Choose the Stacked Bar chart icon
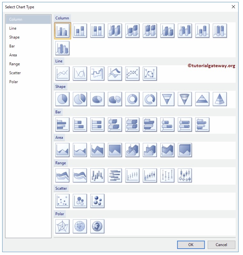Image resolution: width=243 pixels, height=255 pixels. coord(80,125)
